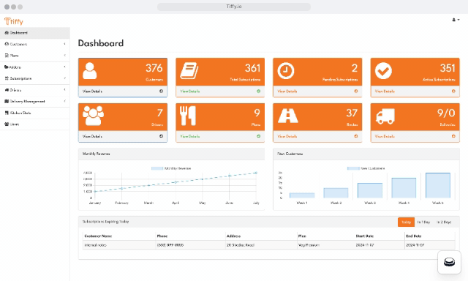Click the Tiffy logo
Viewport: 468px width, 281px height.
click(14, 21)
